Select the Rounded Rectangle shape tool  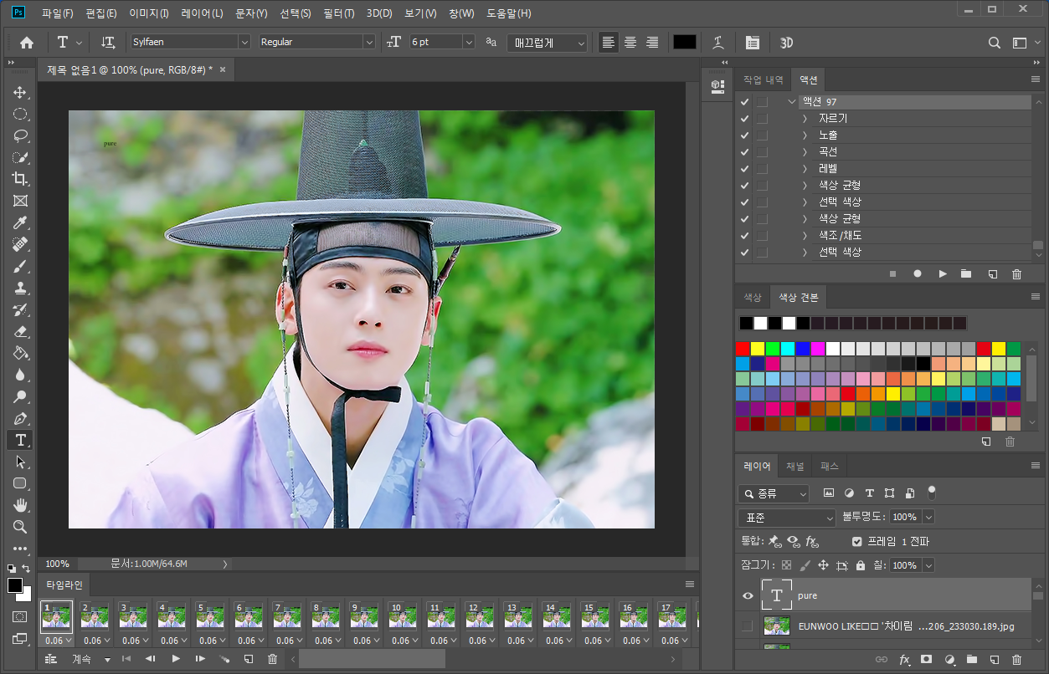pyautogui.click(x=20, y=483)
